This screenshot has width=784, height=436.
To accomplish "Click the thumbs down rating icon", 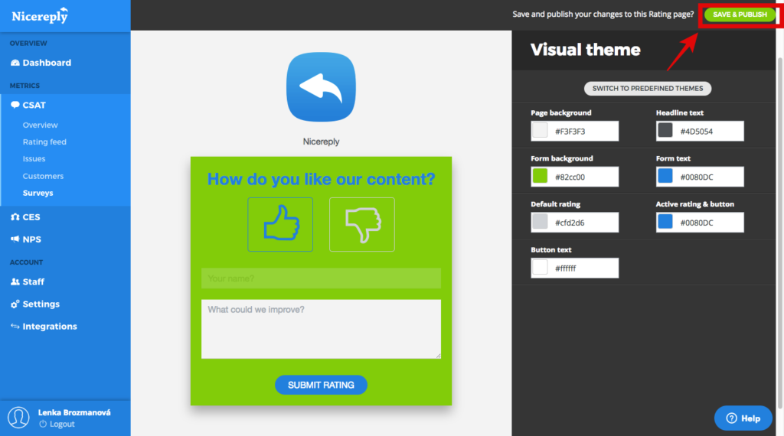I will [x=362, y=224].
